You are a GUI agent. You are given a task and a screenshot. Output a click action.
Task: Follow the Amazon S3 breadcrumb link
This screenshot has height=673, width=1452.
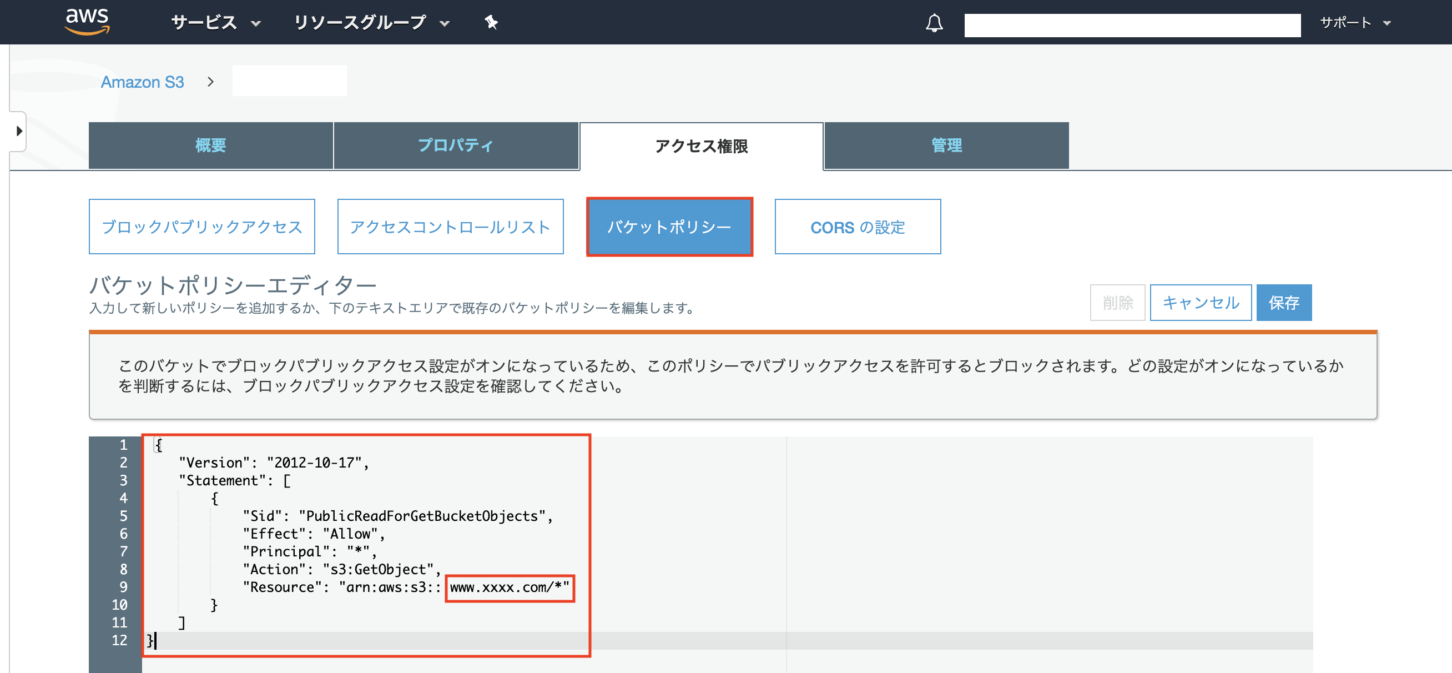point(143,81)
